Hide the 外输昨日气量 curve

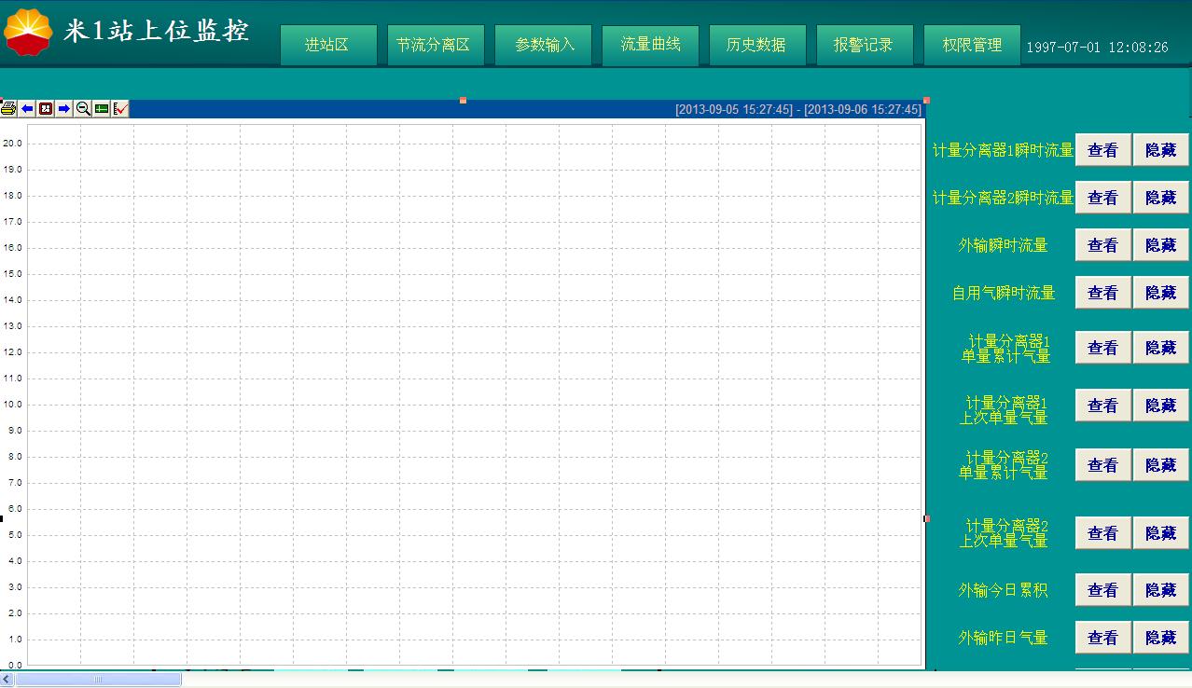(1161, 638)
